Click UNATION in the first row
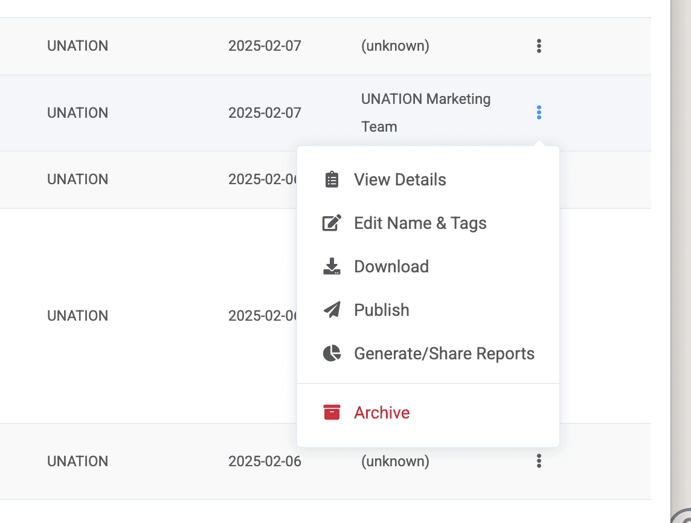This screenshot has width=691, height=523. click(77, 46)
